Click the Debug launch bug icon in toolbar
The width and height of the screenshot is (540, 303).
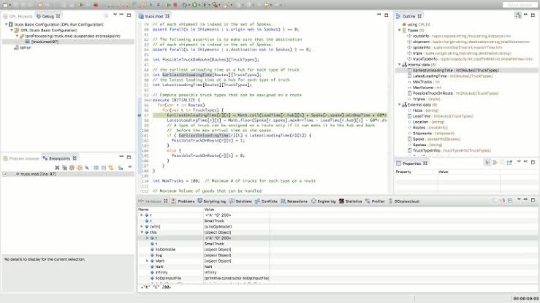[x=186, y=5]
